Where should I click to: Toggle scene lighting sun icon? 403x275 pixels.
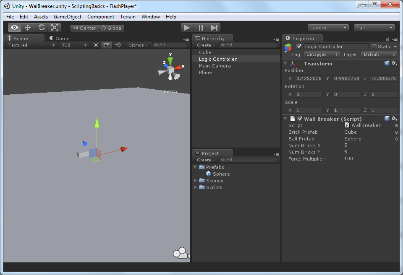[96, 45]
